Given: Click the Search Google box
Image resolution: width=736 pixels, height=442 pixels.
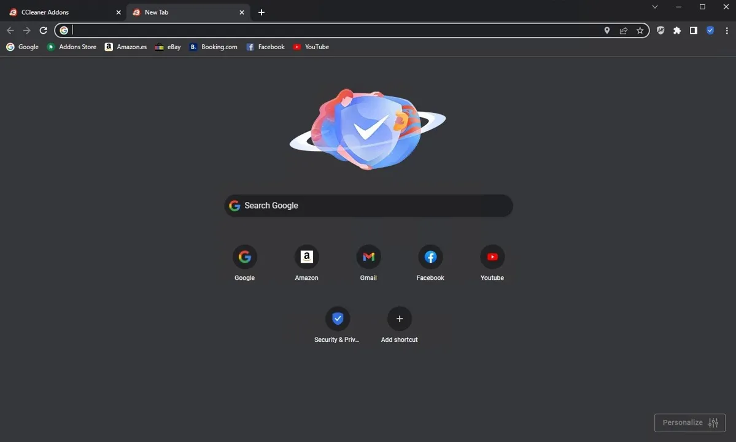Looking at the screenshot, I should click(368, 206).
